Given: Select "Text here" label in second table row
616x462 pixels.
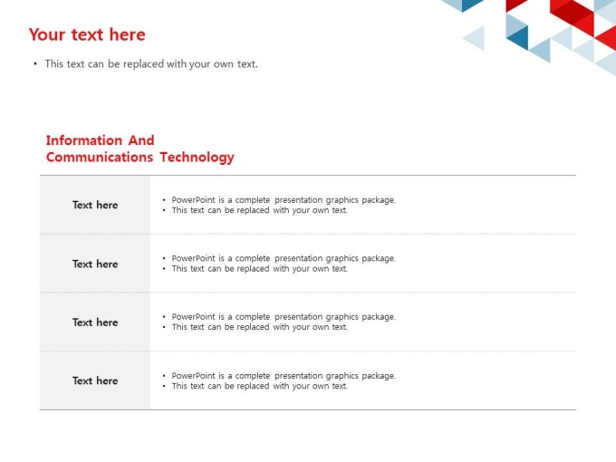Looking at the screenshot, I should (x=95, y=264).
